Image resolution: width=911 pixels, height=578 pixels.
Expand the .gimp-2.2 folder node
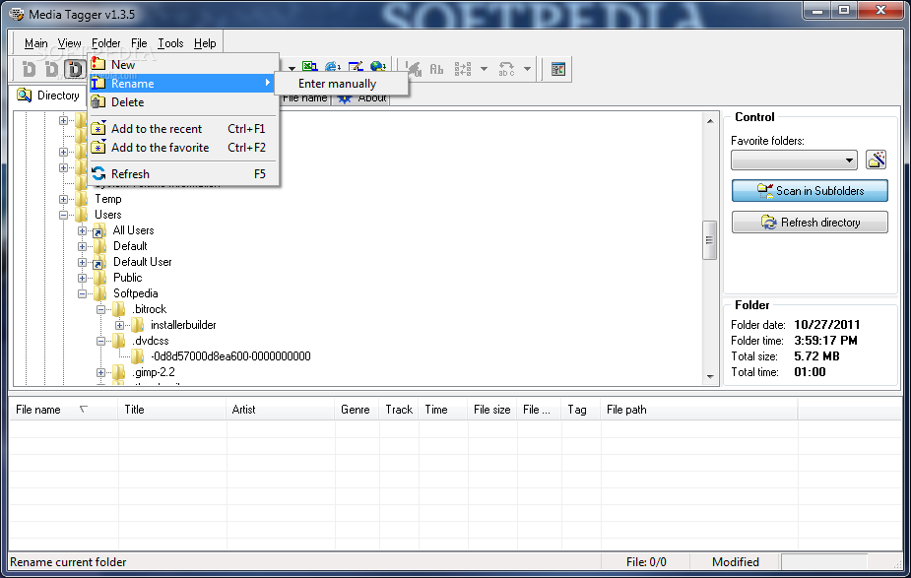coord(100,372)
